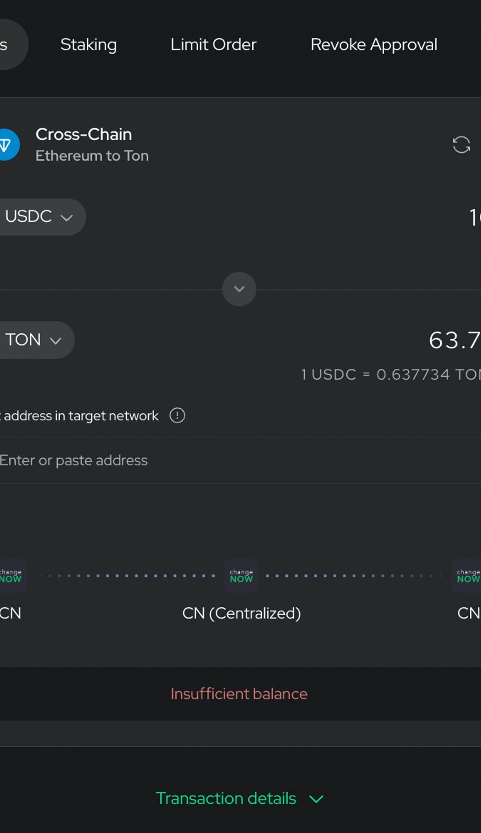Go to Revoke Approval tab
The height and width of the screenshot is (833, 481).
[374, 45]
